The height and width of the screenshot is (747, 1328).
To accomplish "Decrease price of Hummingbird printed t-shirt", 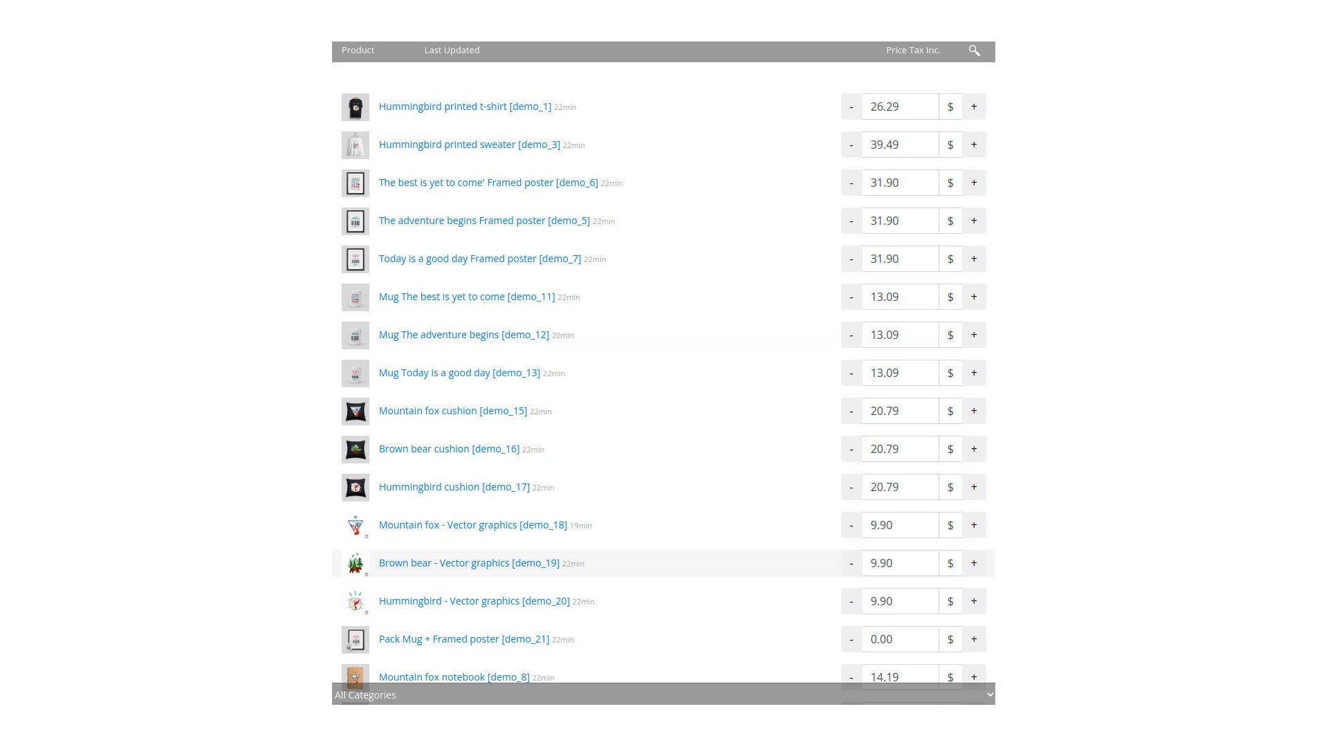I will tap(851, 107).
